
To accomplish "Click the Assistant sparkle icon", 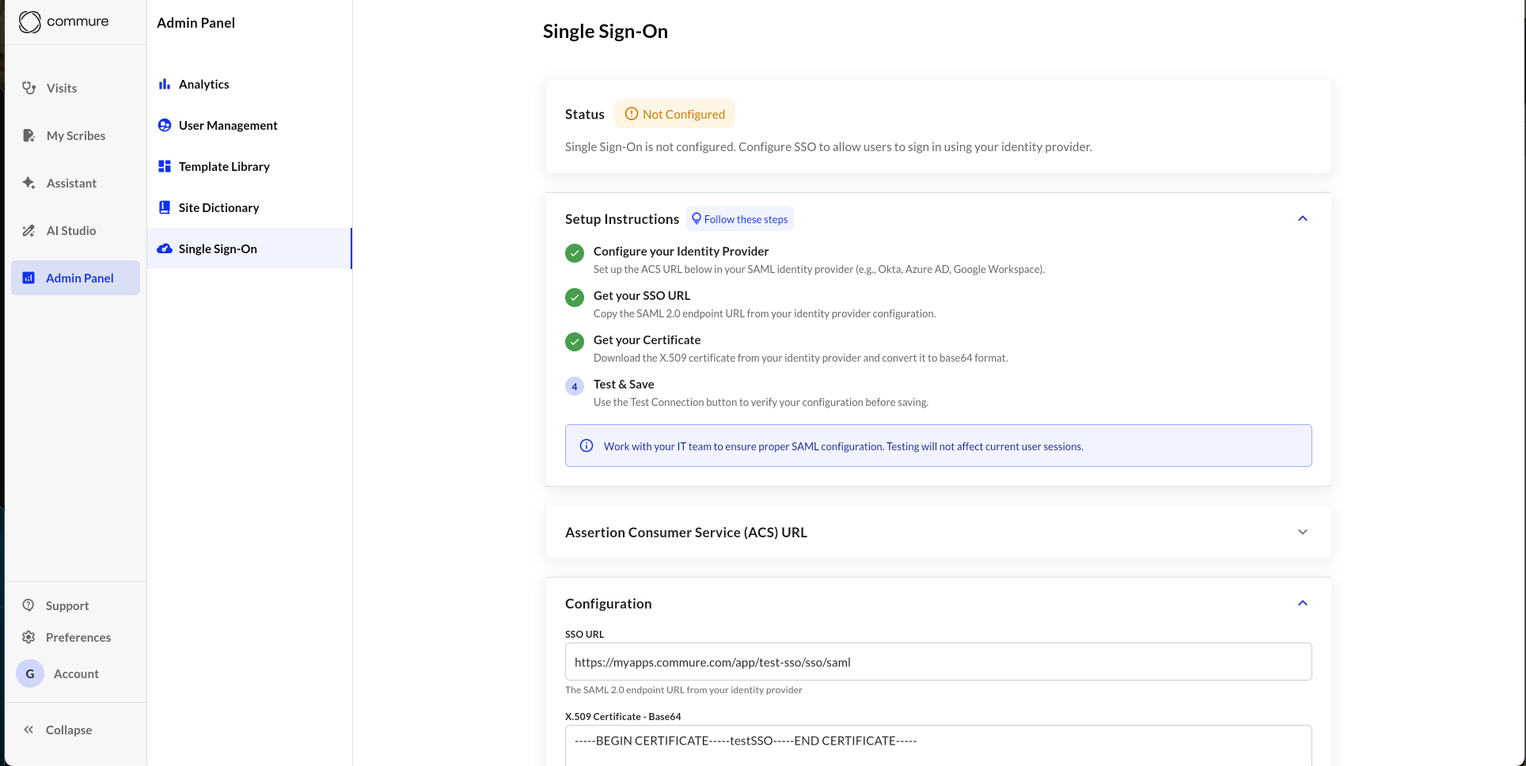I will pyautogui.click(x=29, y=183).
